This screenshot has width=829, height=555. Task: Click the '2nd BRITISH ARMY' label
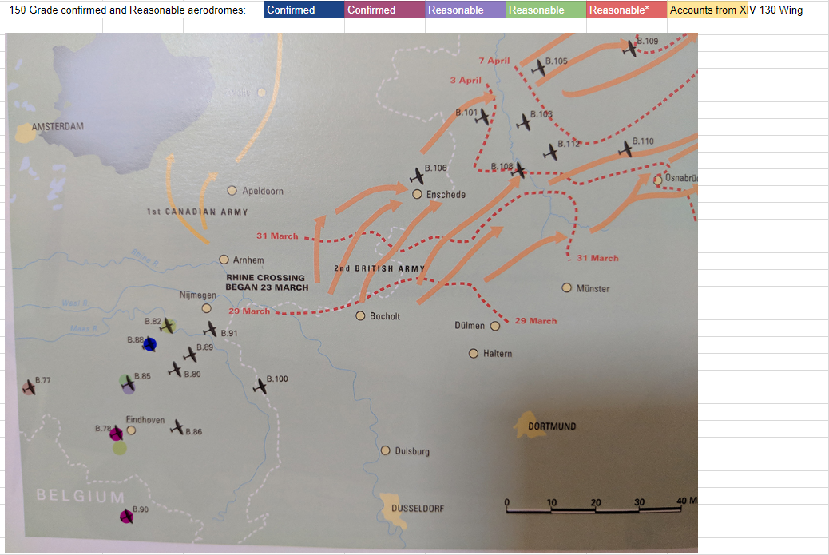[x=379, y=268]
